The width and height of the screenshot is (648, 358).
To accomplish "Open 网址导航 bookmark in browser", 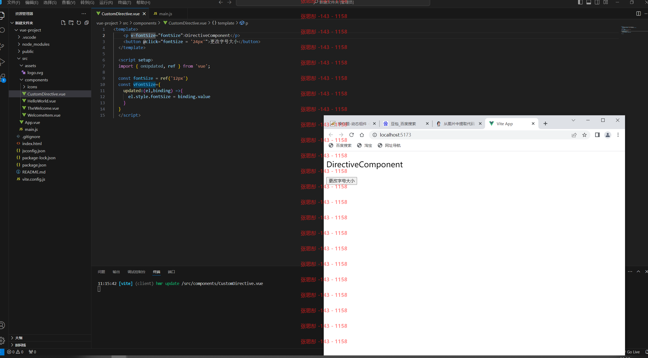I will [389, 146].
